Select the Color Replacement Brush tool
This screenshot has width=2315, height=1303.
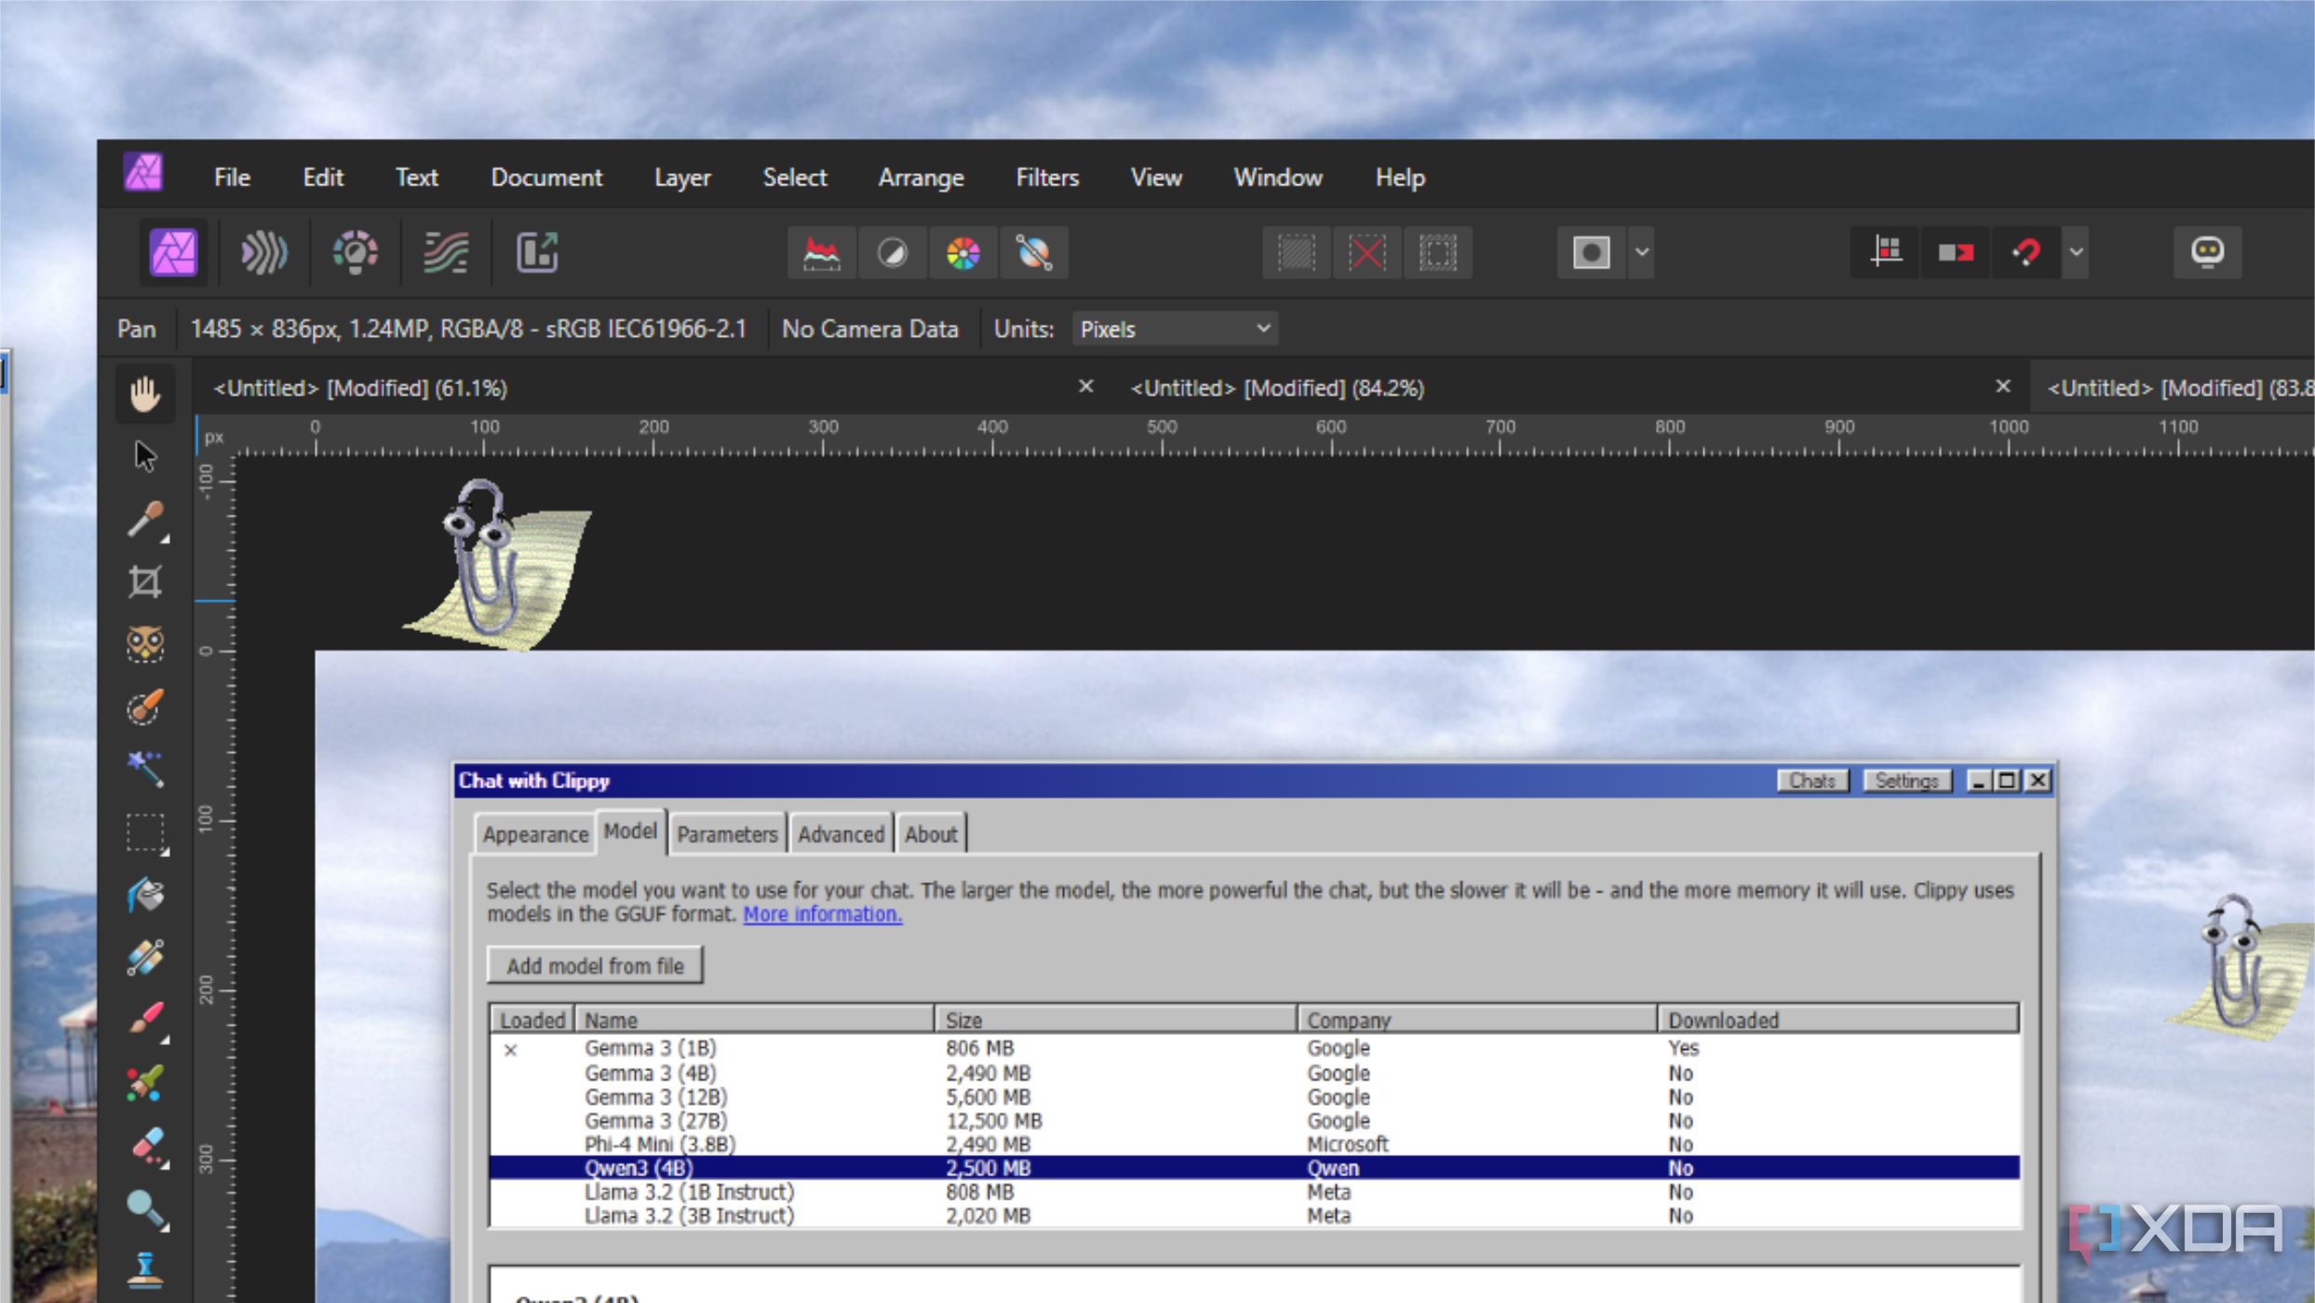(x=144, y=1082)
